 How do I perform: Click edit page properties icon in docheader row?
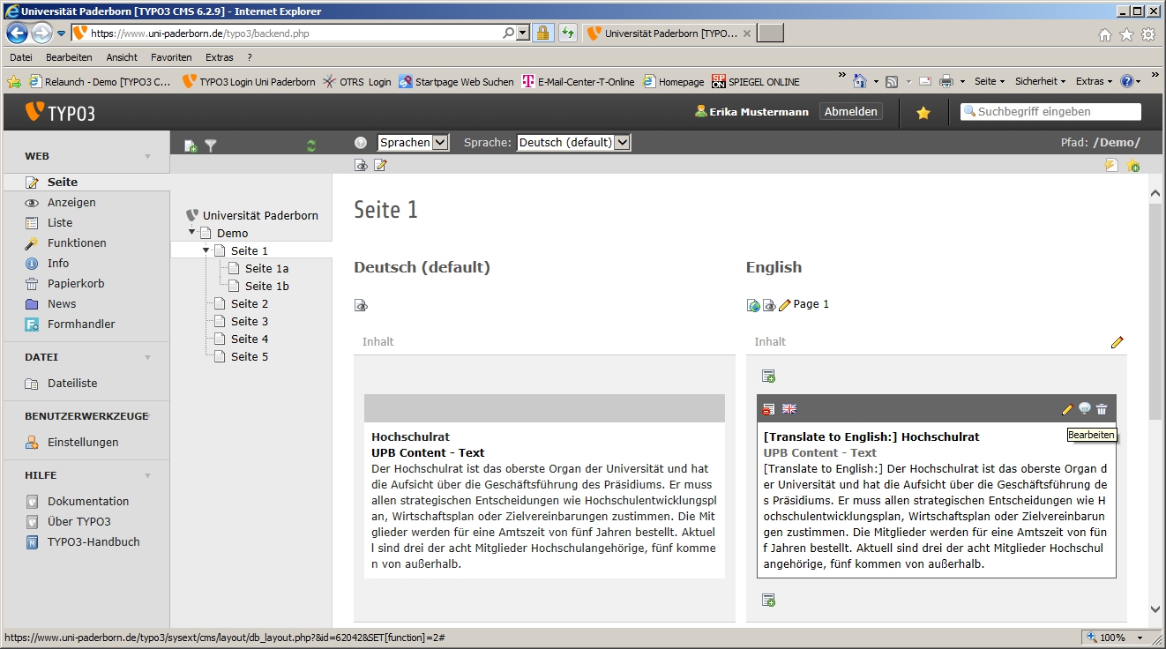380,165
